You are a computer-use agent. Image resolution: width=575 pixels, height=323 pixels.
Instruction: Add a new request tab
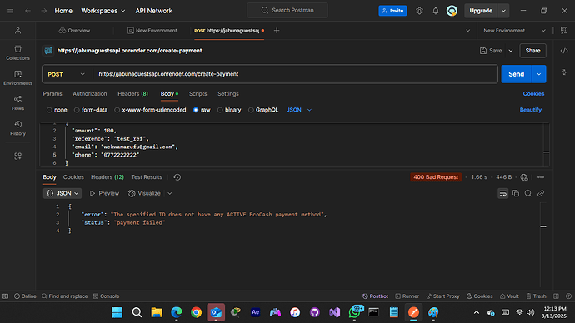tap(277, 31)
